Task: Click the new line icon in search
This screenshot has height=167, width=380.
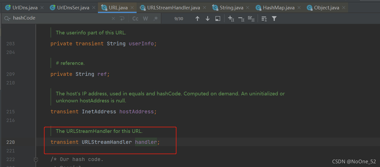Action: click(x=122, y=18)
